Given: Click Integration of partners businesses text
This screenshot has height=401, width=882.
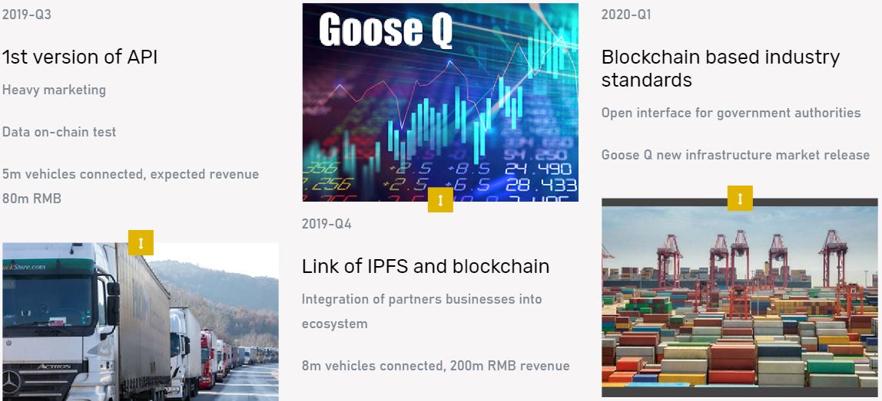Looking at the screenshot, I should 422,311.
